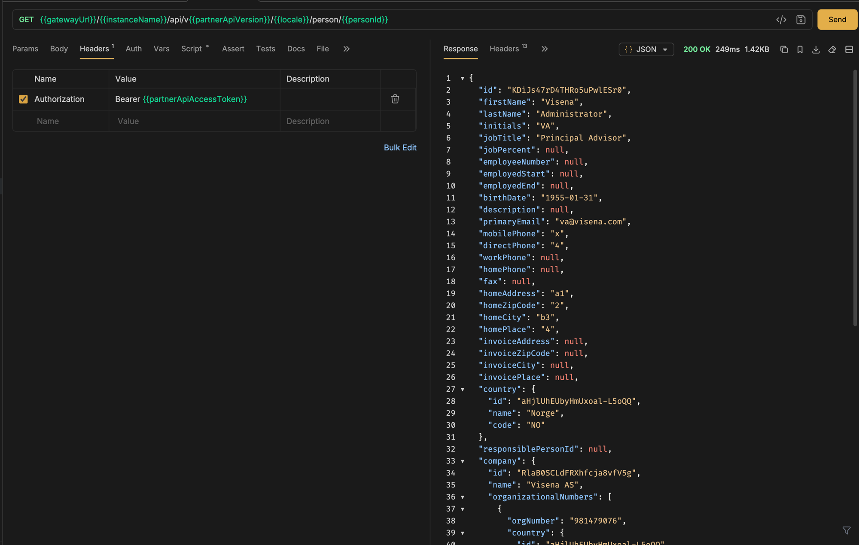The image size is (859, 545).
Task: Click the request URL field
Action: [x=404, y=20]
